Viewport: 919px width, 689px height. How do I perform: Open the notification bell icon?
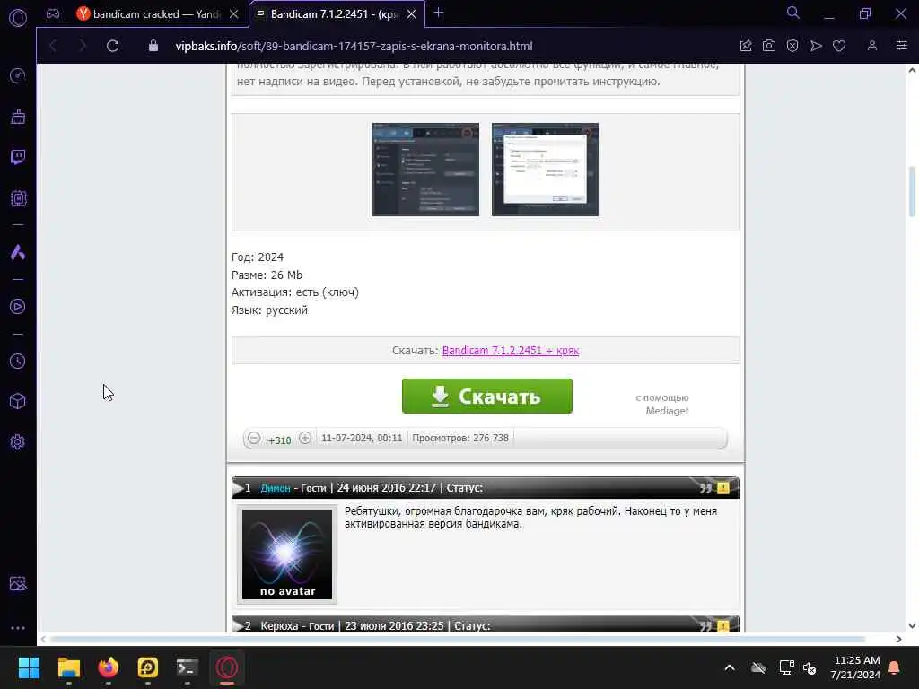895,667
